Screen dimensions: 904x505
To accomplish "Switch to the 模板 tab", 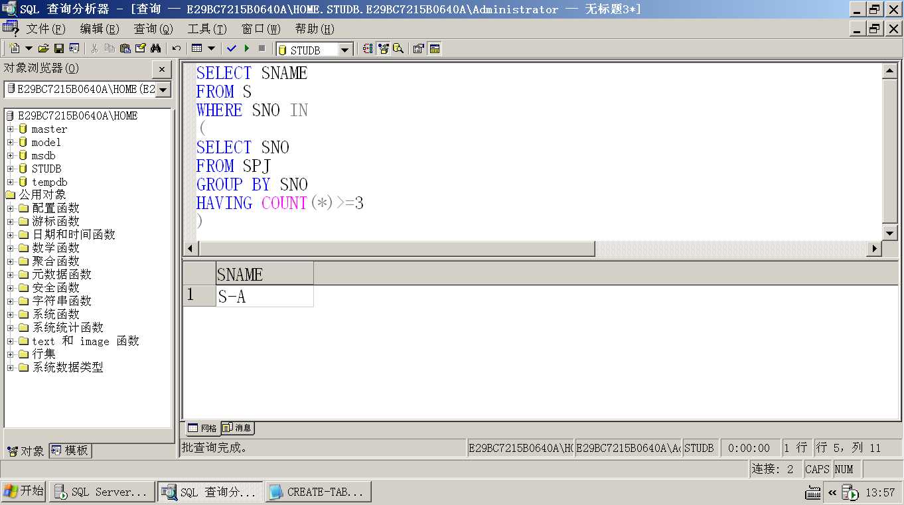I will tap(70, 451).
